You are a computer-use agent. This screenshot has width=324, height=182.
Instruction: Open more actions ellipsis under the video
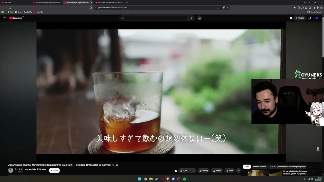pos(238,171)
